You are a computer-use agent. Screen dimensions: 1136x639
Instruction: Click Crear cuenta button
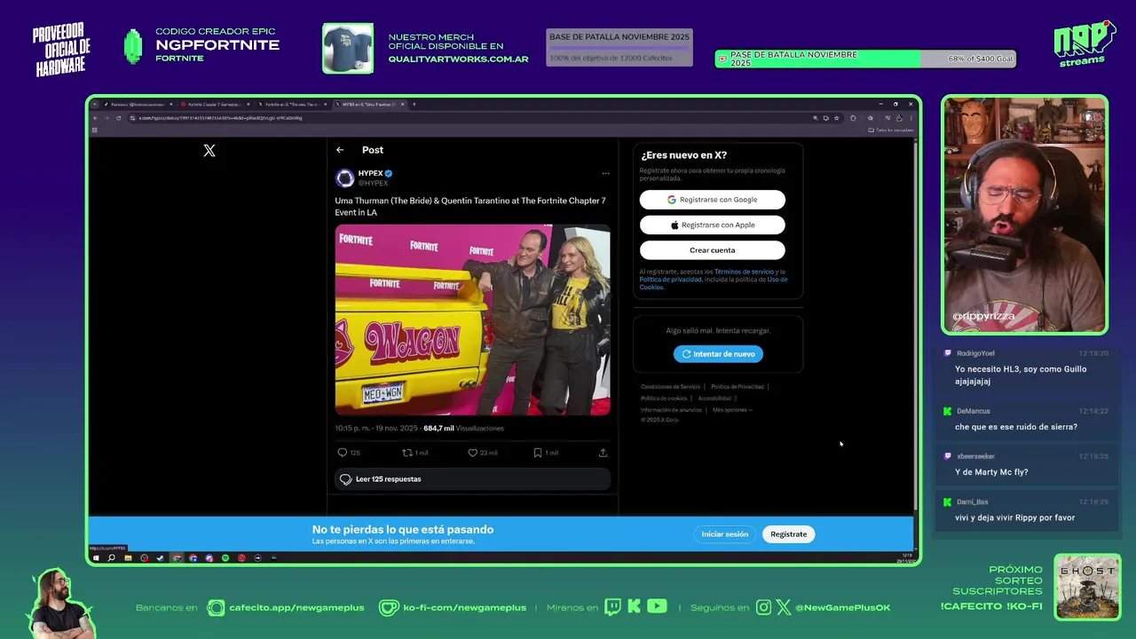point(713,250)
